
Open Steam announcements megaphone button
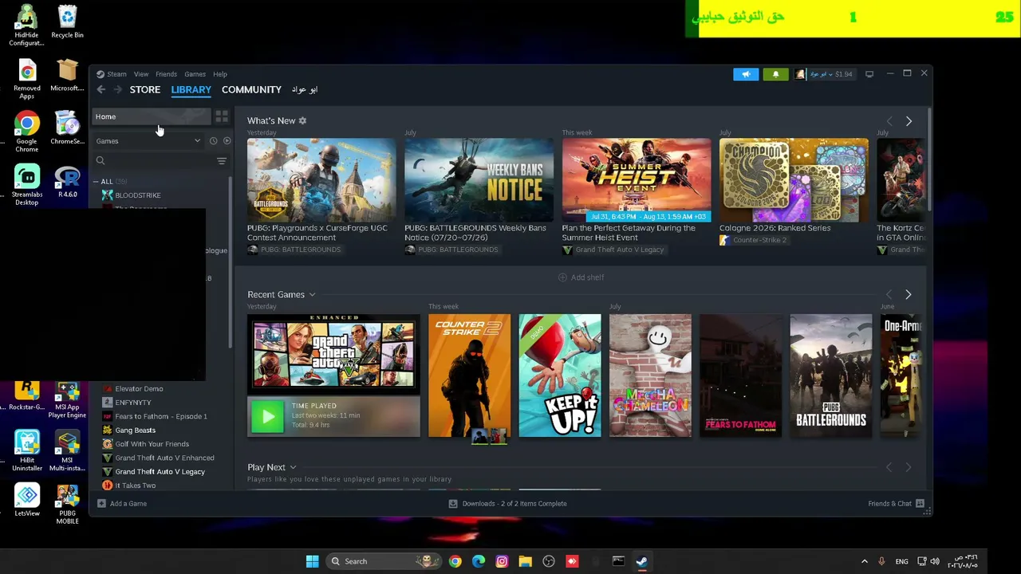(746, 74)
